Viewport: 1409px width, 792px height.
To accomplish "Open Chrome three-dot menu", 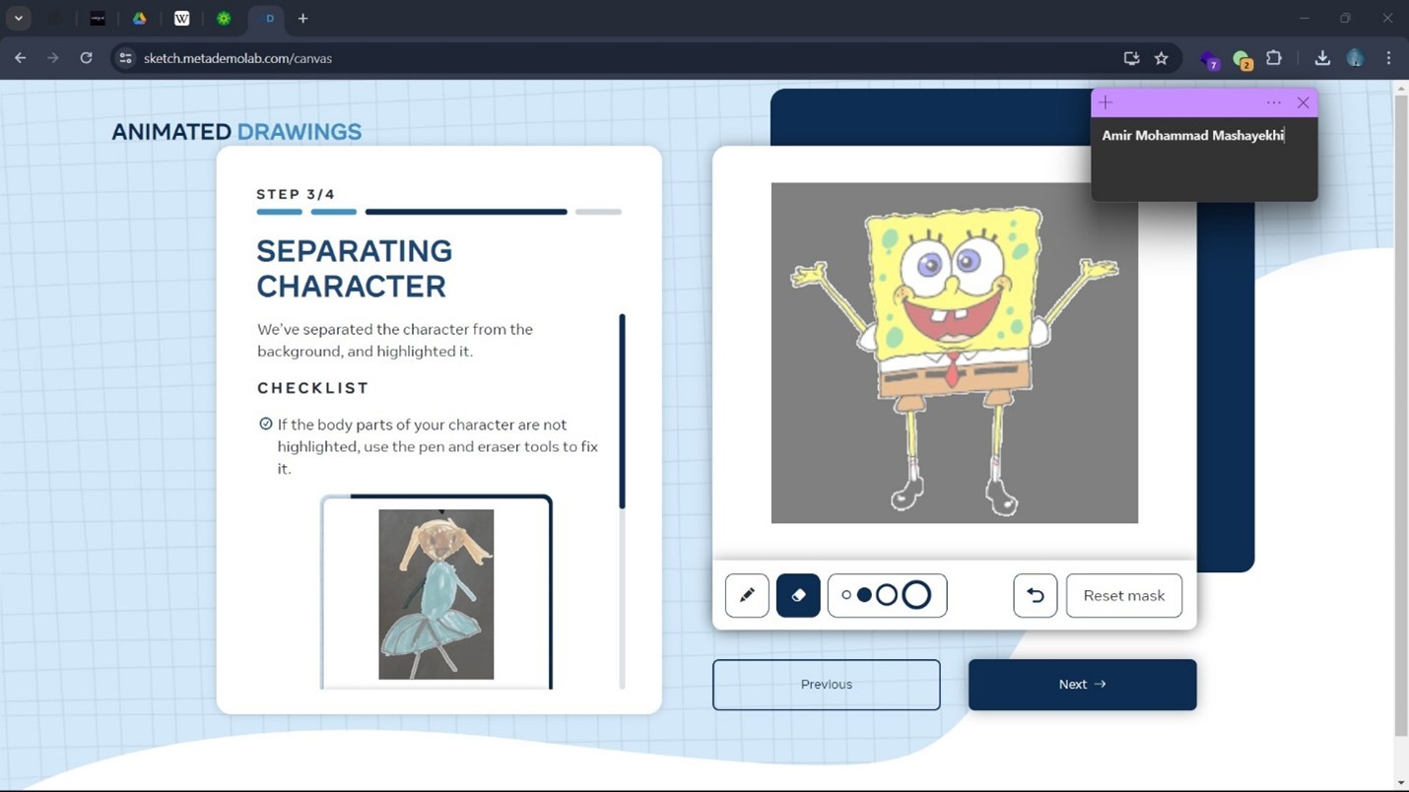I will tap(1388, 58).
